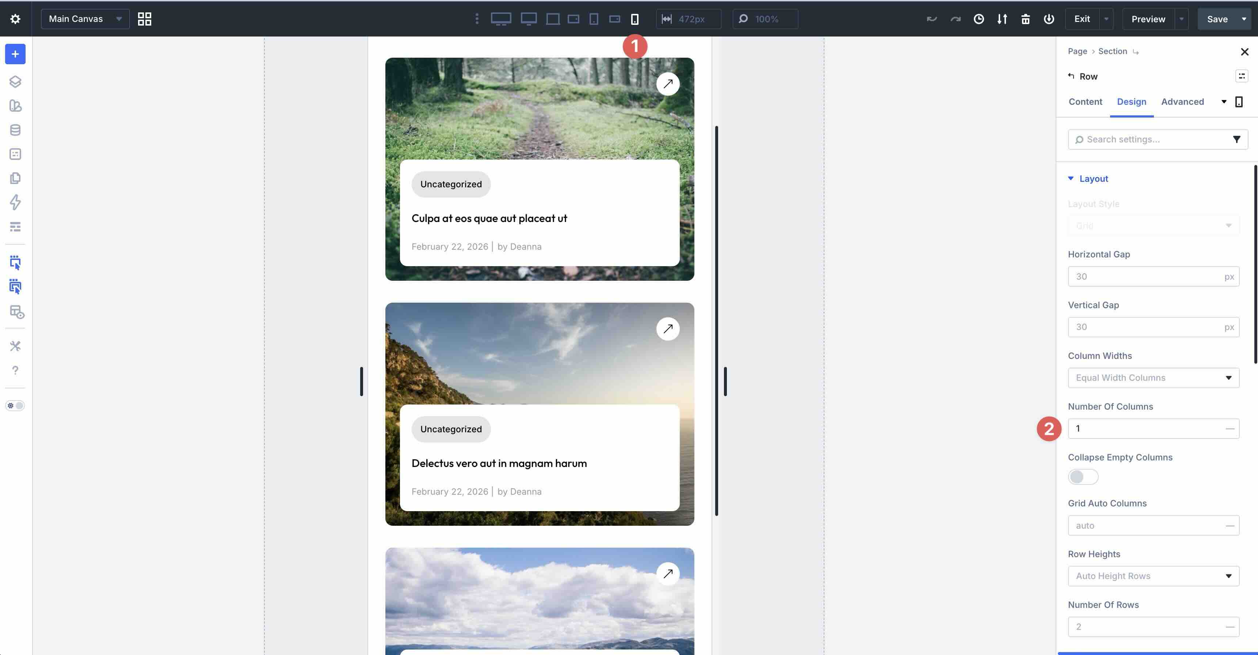Toggle the switch at the sidebar bottom

click(x=15, y=405)
